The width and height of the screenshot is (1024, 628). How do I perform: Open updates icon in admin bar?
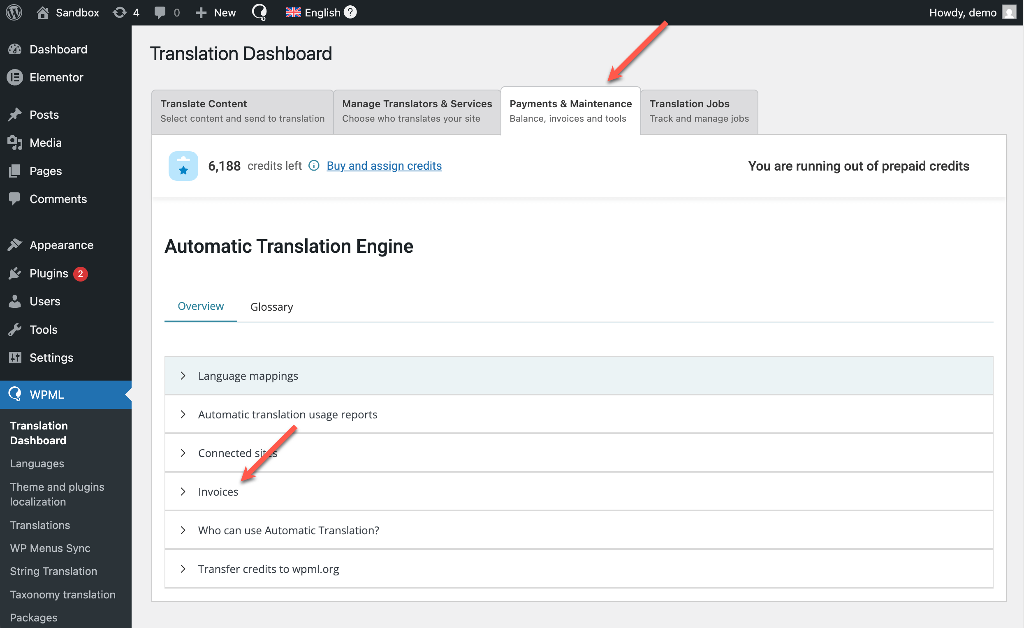[120, 12]
